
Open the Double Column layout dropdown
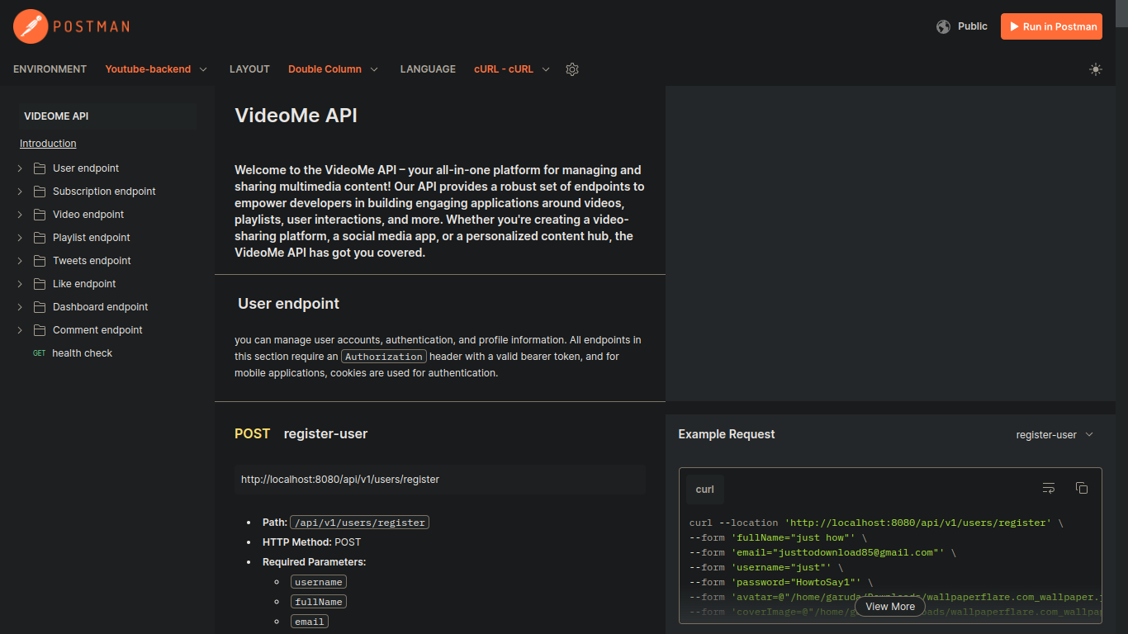(x=333, y=69)
